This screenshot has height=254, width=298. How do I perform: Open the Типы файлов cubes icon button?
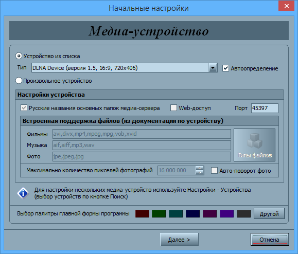pos(254,145)
